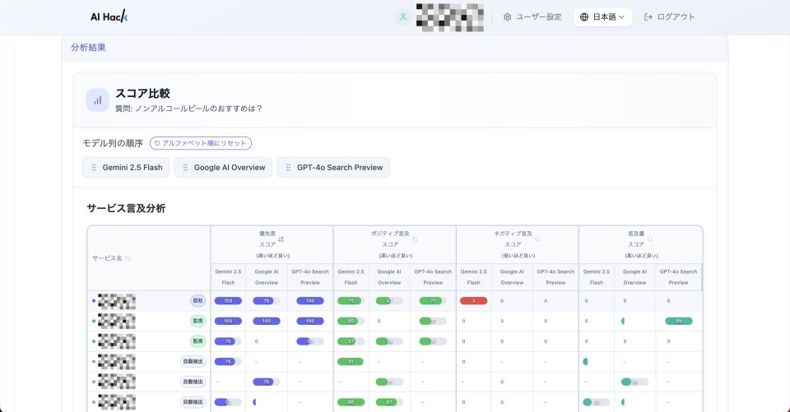Click the sort icon next to ポジティブ言及スコア
Screen dimensions: 790x412
point(415,239)
